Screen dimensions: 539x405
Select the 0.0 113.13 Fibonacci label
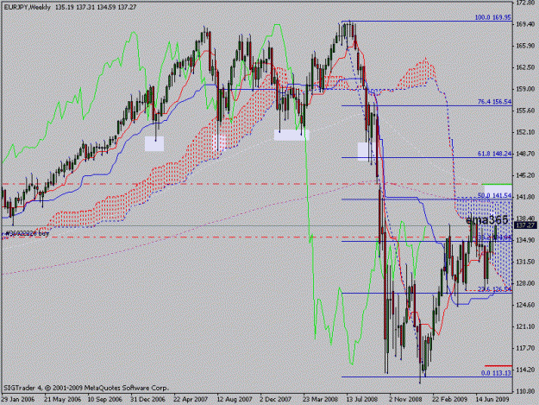click(496, 373)
